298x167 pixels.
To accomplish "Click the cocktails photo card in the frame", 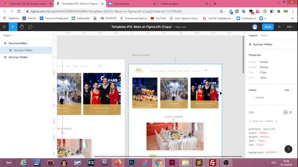I will click(x=145, y=93).
